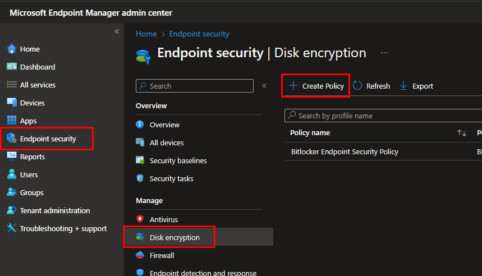Open the ellipsis menu beside Disk encryption

384,53
